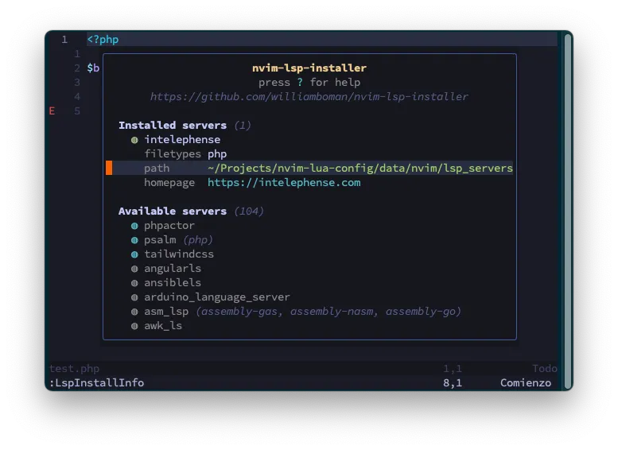The height and width of the screenshot is (450, 618).
Task: Open the intelephense.com homepage link
Action: [x=284, y=182]
